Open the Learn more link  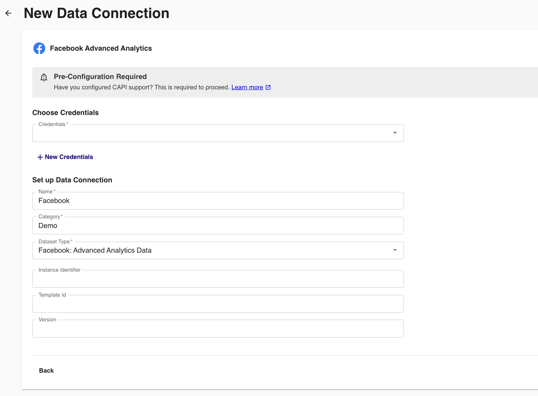247,87
